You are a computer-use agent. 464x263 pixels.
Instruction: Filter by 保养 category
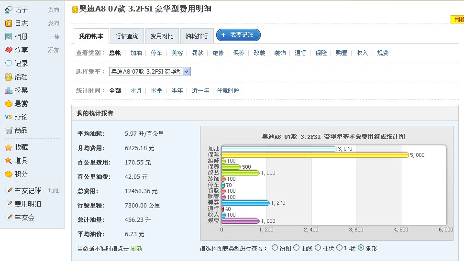pos(239,53)
